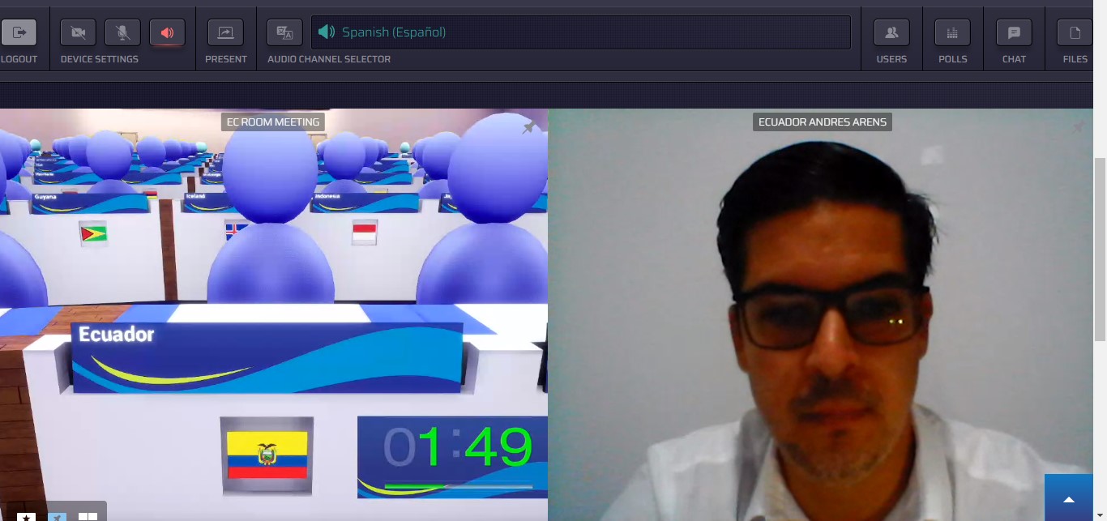Click the DEVICE SETTINGS label
The image size is (1107, 521).
(100, 59)
